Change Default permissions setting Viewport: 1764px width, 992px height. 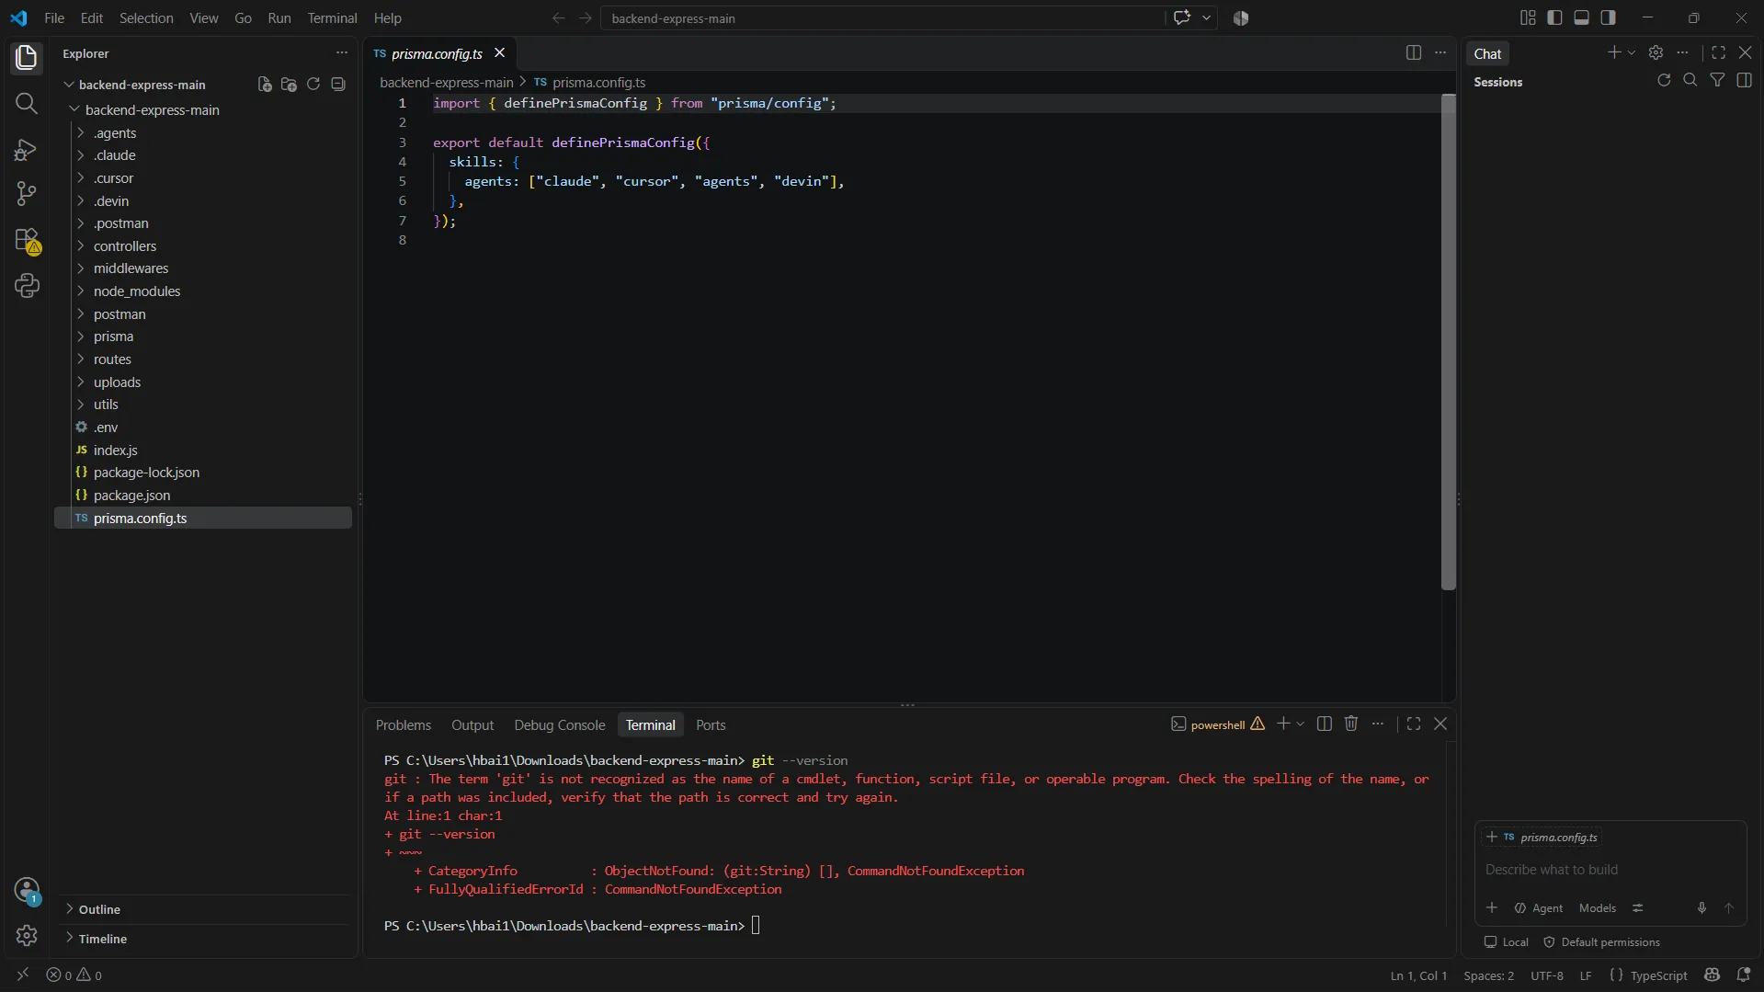tap(1601, 942)
